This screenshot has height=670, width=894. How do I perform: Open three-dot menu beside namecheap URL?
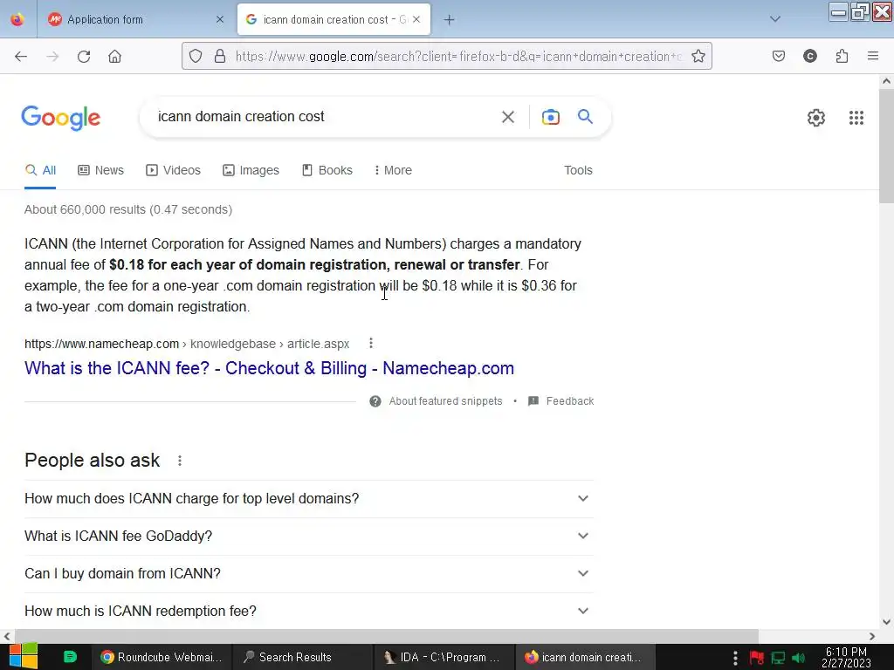tap(371, 343)
